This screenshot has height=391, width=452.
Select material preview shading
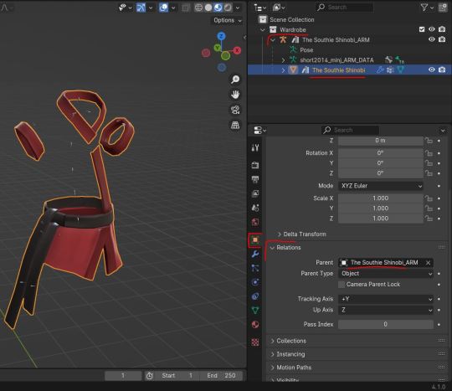[218, 8]
